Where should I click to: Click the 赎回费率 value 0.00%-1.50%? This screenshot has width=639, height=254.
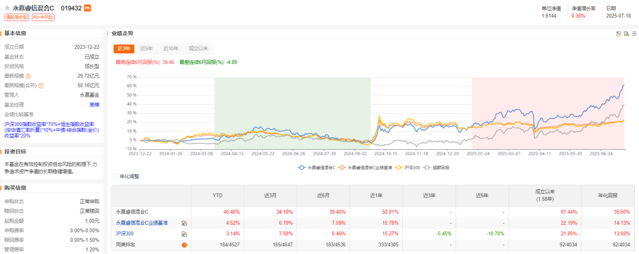point(85,240)
